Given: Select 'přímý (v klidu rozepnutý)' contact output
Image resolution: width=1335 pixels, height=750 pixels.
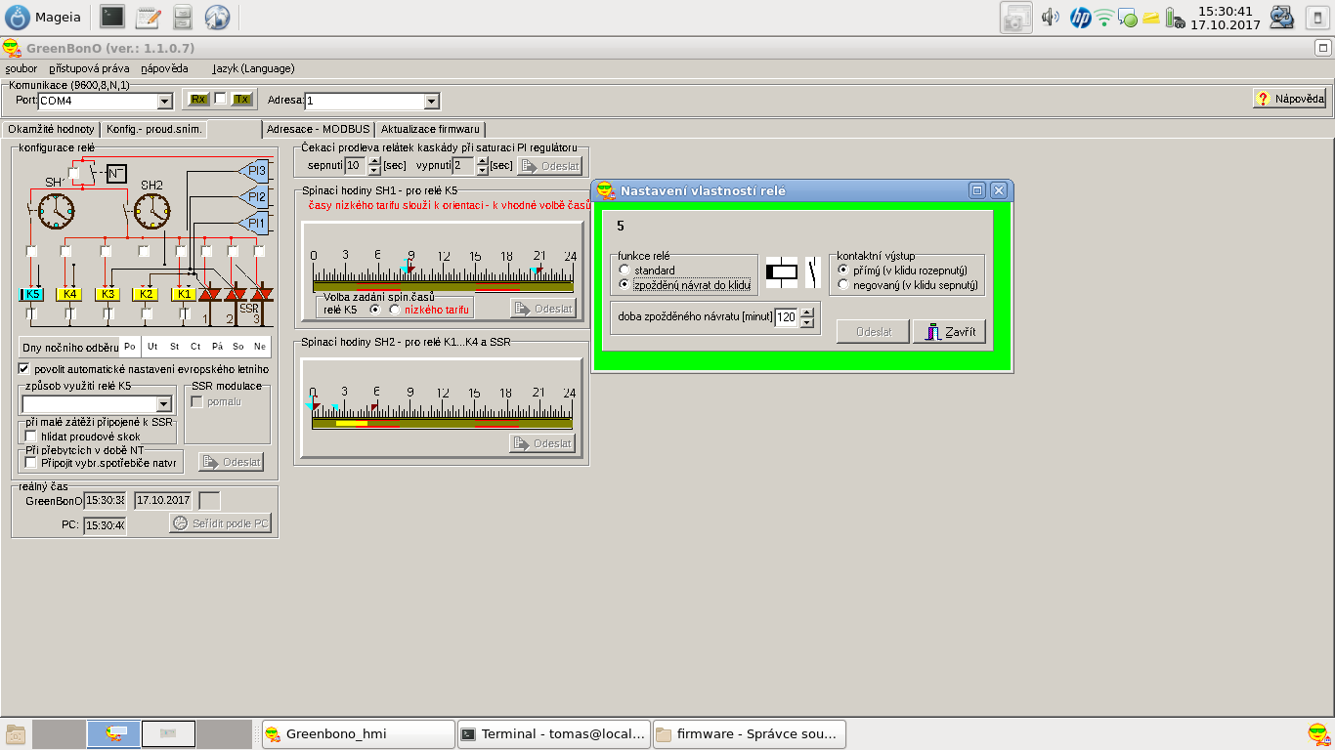Looking at the screenshot, I should point(843,270).
